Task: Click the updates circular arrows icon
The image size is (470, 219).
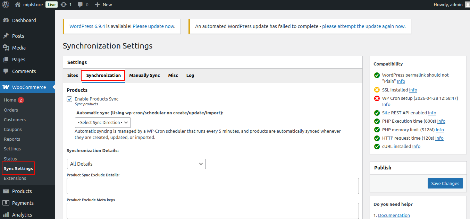Action: pos(63,5)
